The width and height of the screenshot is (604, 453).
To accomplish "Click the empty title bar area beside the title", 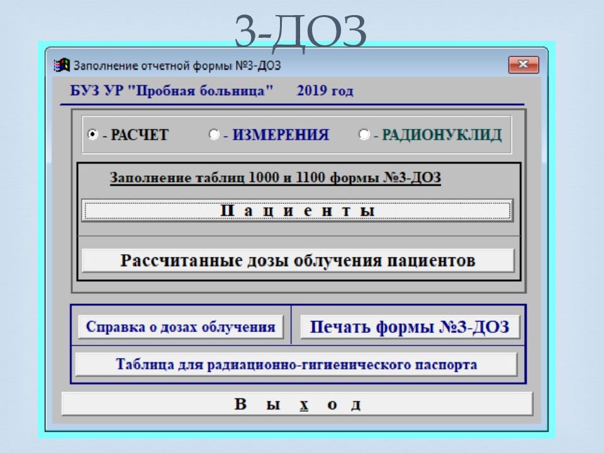I will pos(390,65).
